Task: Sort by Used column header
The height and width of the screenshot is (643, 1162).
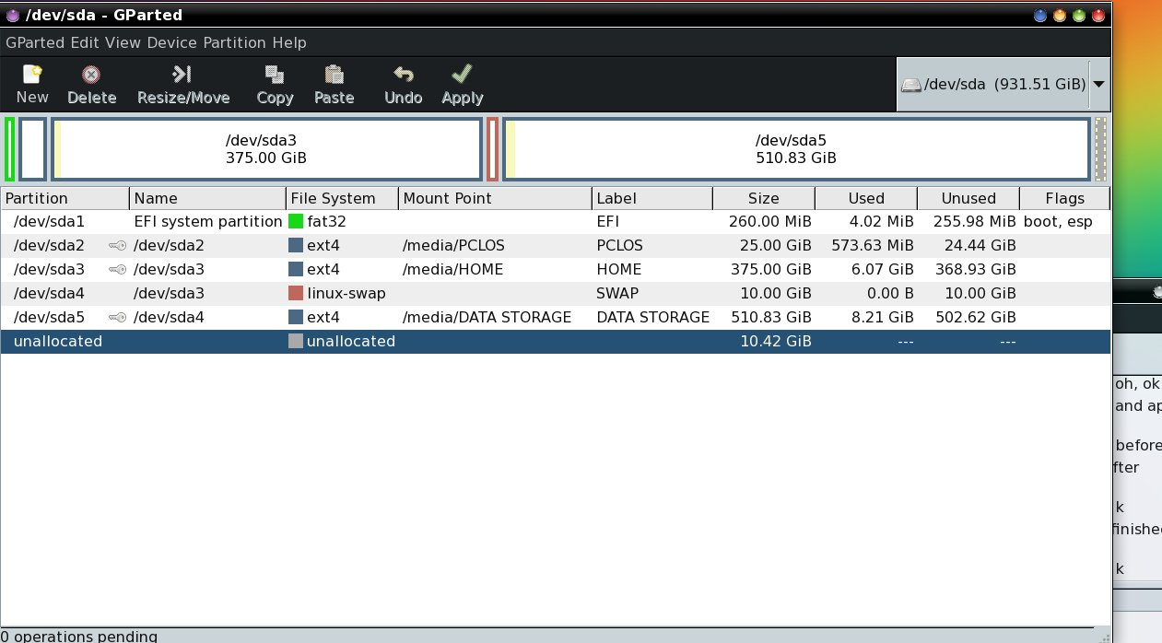Action: 866,198
